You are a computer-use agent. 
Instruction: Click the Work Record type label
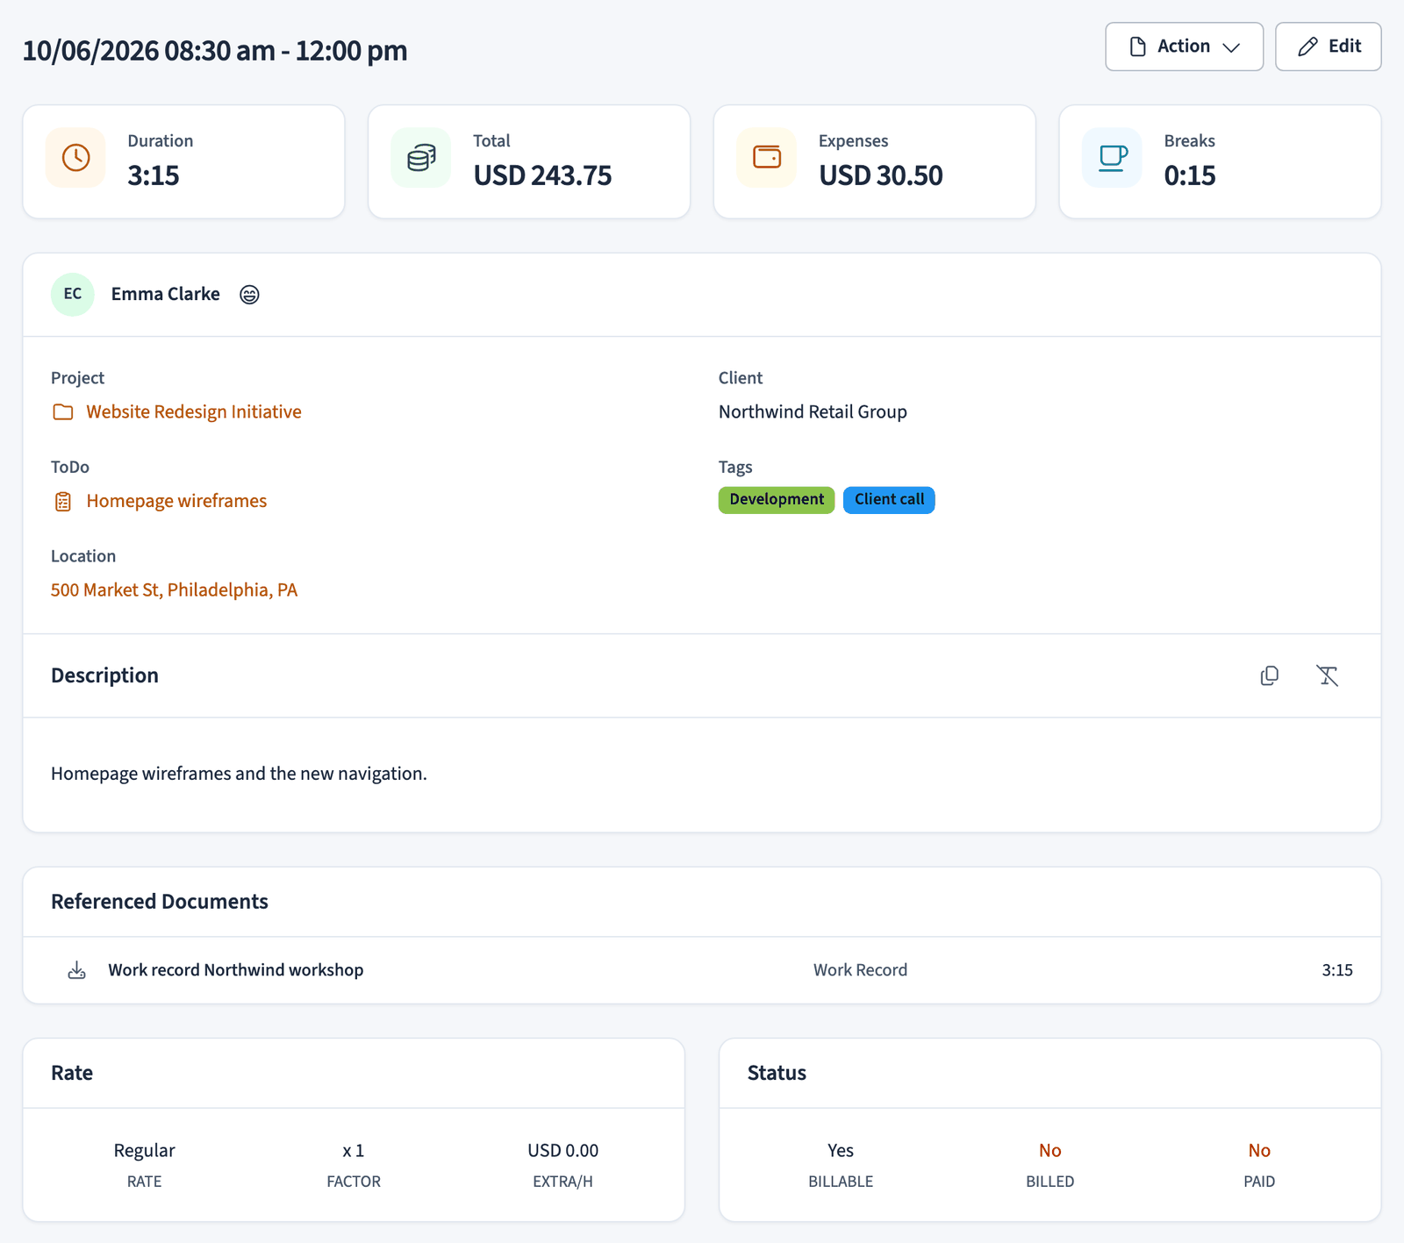coord(860,970)
